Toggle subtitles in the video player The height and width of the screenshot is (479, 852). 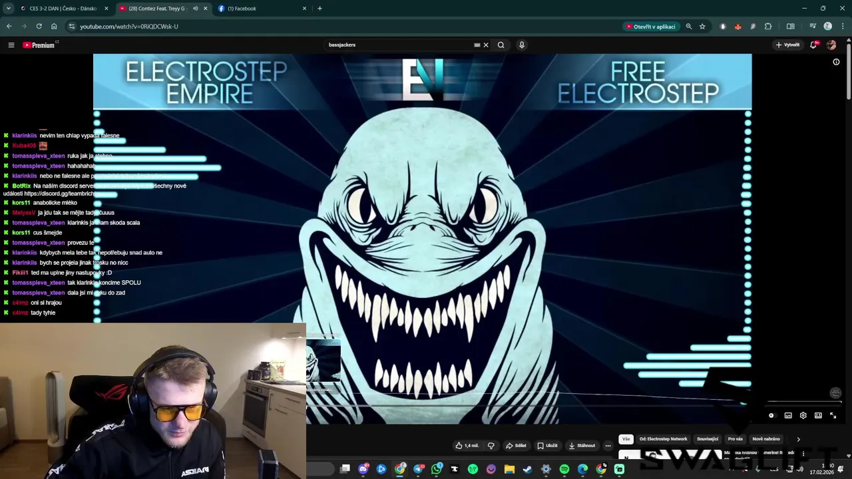788,416
